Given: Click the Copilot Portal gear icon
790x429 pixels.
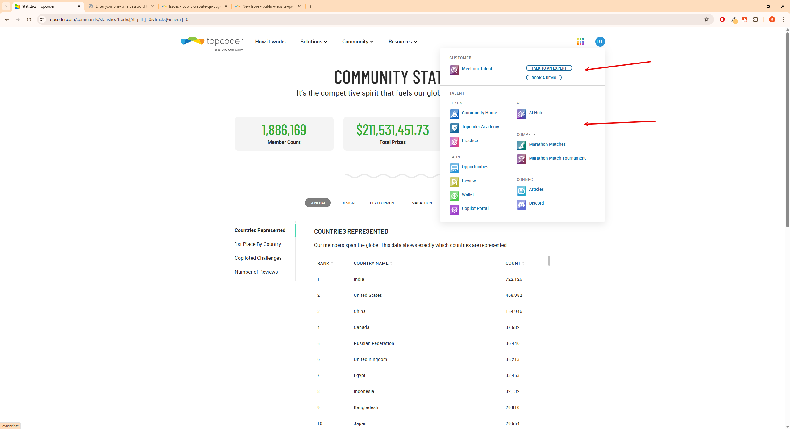Looking at the screenshot, I should (x=454, y=210).
